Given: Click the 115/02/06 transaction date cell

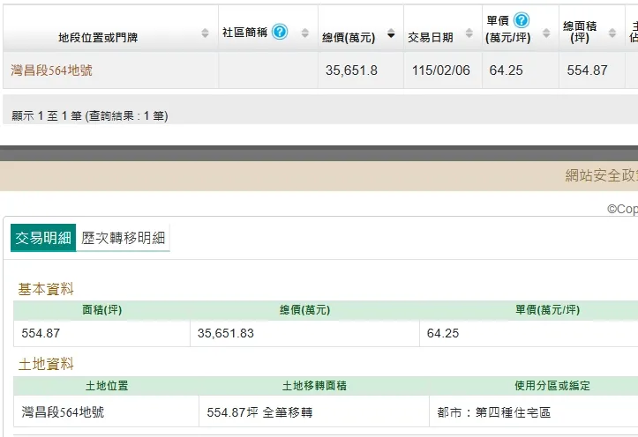Looking at the screenshot, I should coord(441,70).
